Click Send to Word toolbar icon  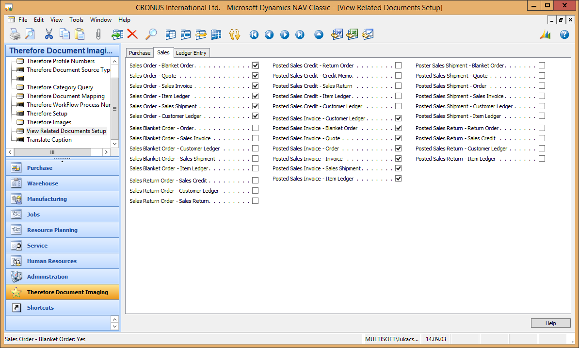337,34
